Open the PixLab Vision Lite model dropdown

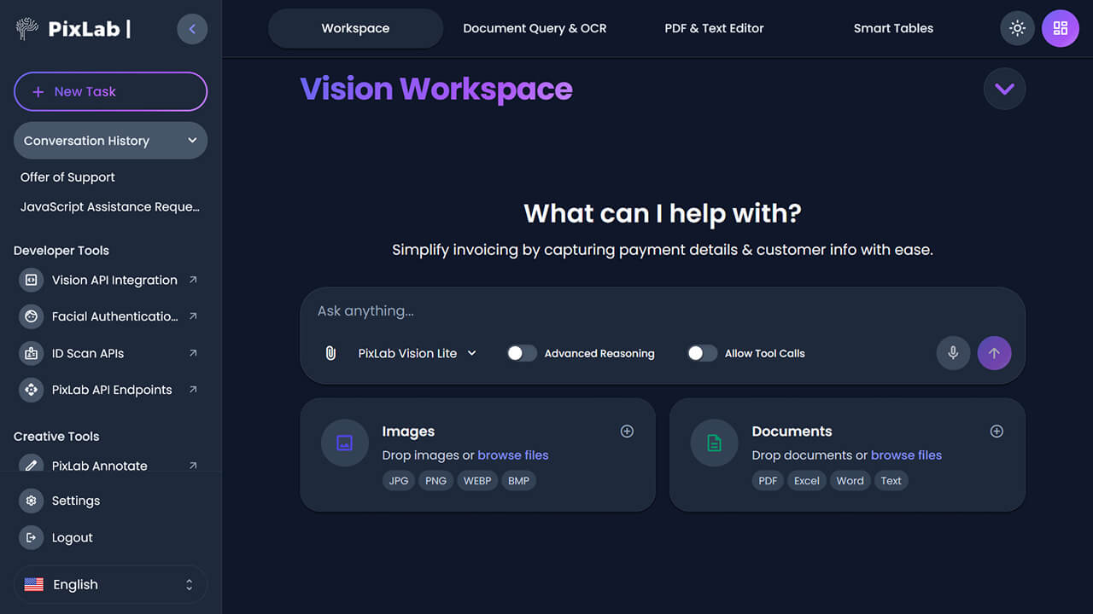(x=418, y=353)
